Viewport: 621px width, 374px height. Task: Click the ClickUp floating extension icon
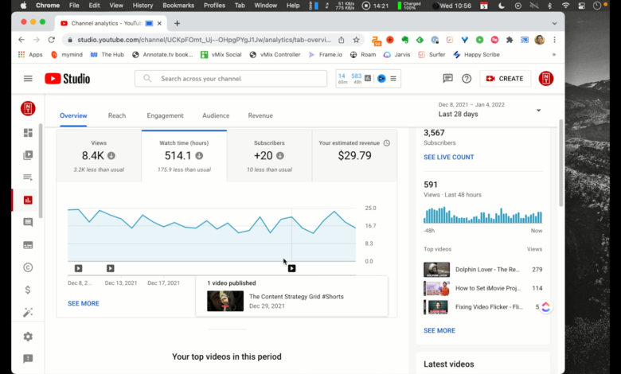tap(545, 306)
